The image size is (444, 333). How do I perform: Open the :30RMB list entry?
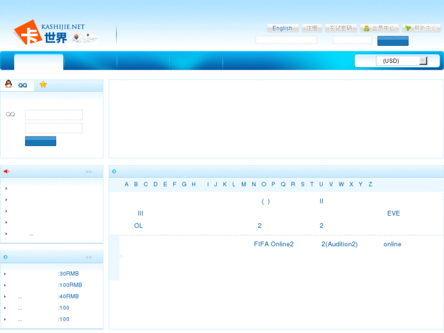click(x=68, y=274)
